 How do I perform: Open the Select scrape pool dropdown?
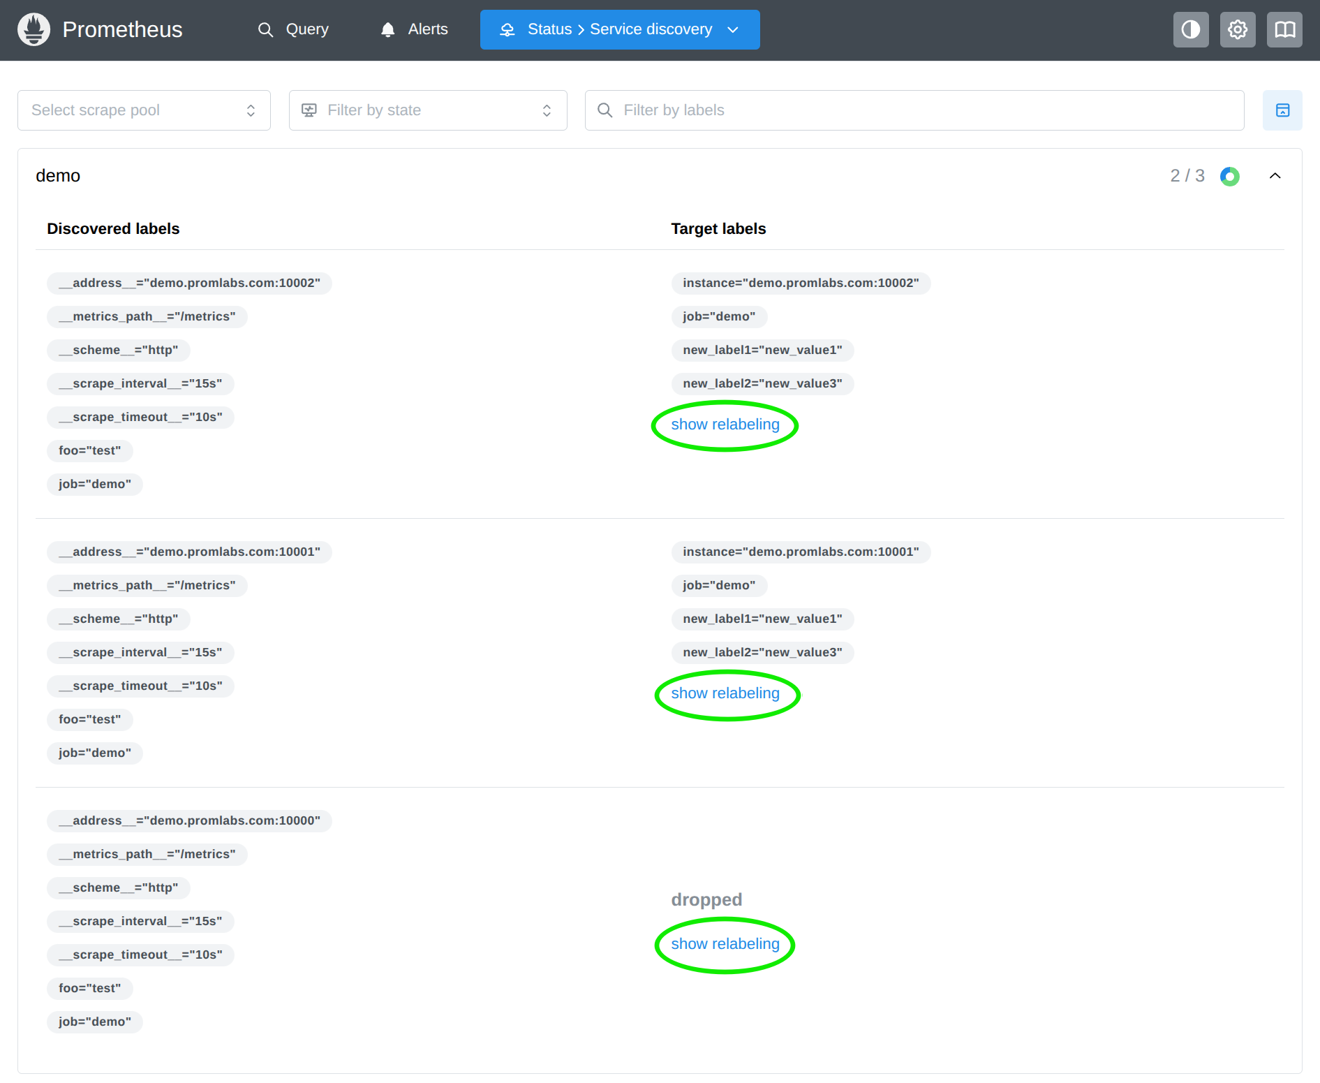tap(144, 110)
